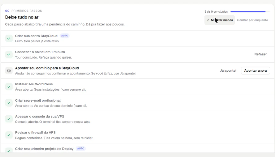Open the Revisar o firewall da VPS step
Viewport: 275px width, 157px height.
tap(35, 133)
